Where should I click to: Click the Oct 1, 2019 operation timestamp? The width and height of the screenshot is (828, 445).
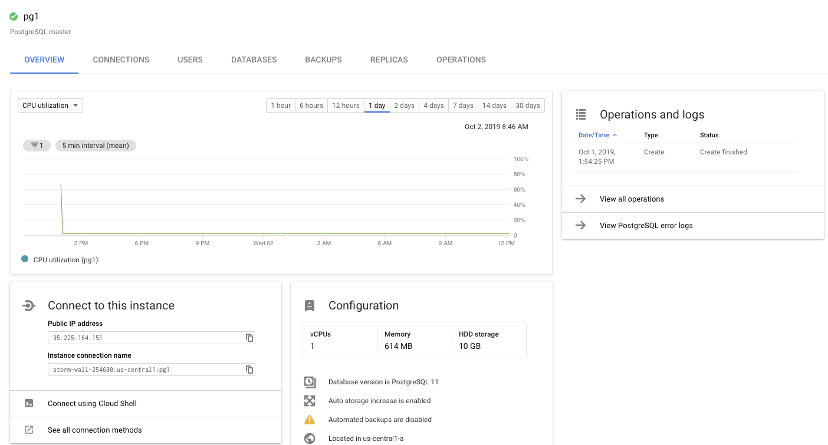pyautogui.click(x=597, y=157)
